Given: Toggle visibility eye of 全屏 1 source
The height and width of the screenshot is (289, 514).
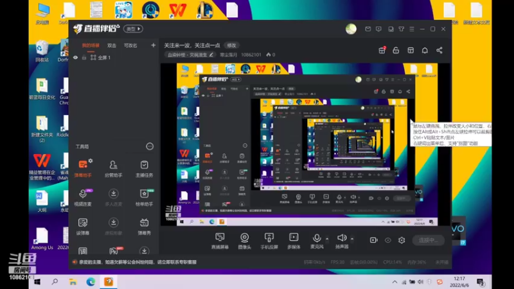Looking at the screenshot, I should pyautogui.click(x=75, y=57).
